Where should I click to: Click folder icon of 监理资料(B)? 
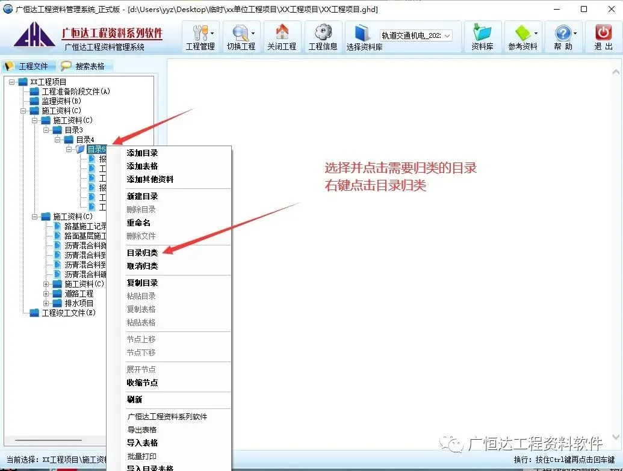34,101
